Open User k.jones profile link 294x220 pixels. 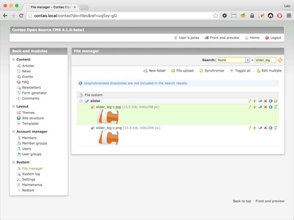(186, 38)
